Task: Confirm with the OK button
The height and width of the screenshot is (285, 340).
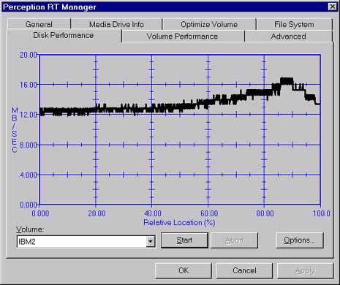Action: 184,270
